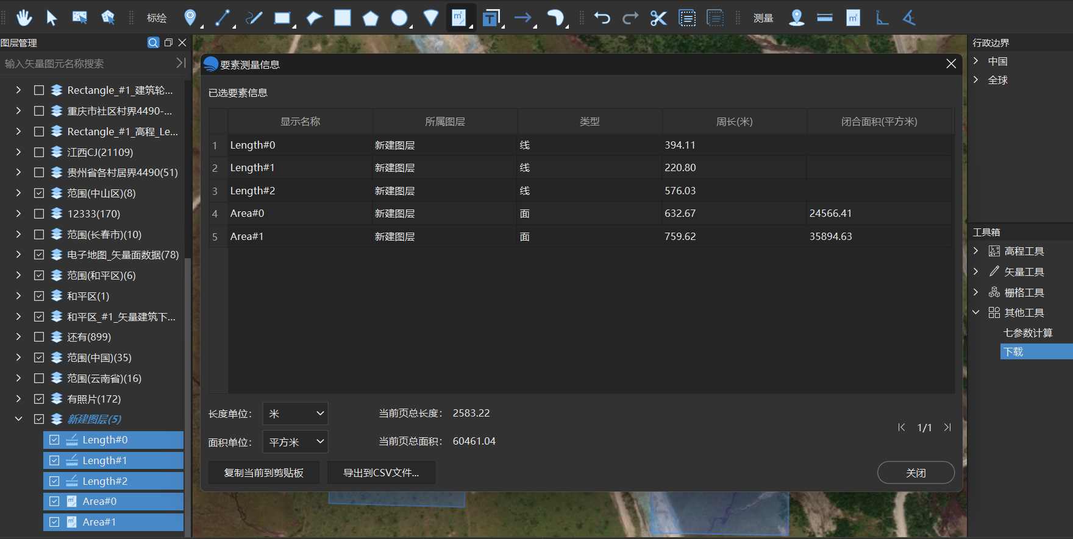1073x539 pixels.
Task: Select the pentagon polygon tool
Action: point(371,18)
